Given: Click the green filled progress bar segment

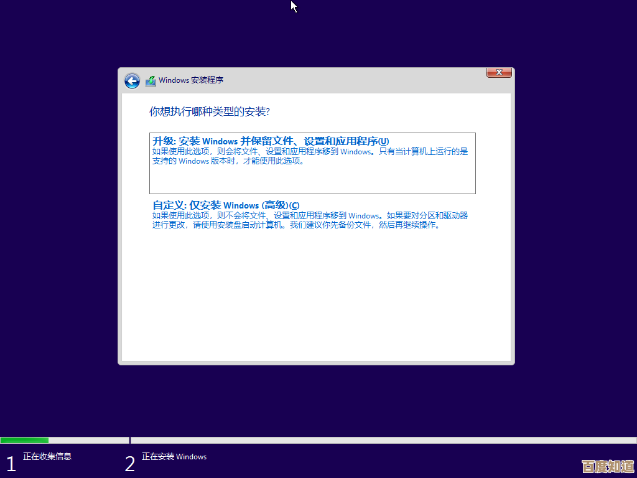Looking at the screenshot, I should [x=24, y=440].
